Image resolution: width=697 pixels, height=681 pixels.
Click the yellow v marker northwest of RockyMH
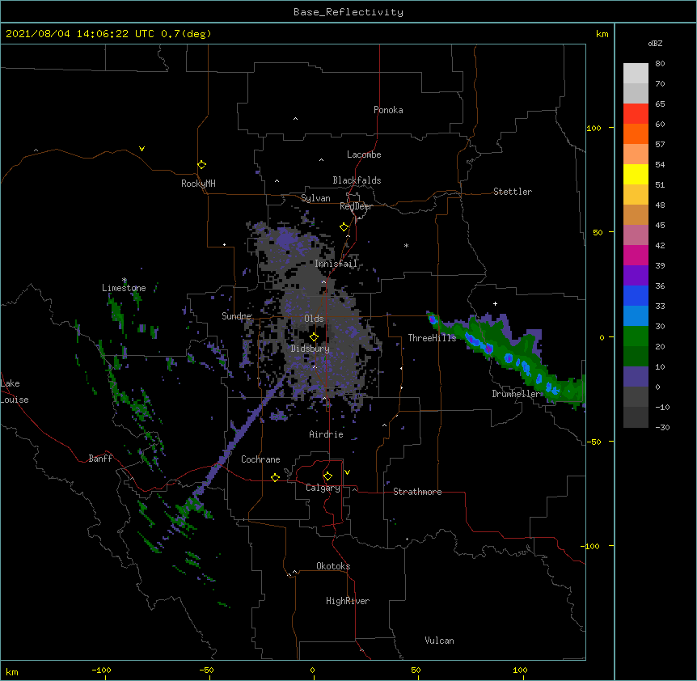142,149
